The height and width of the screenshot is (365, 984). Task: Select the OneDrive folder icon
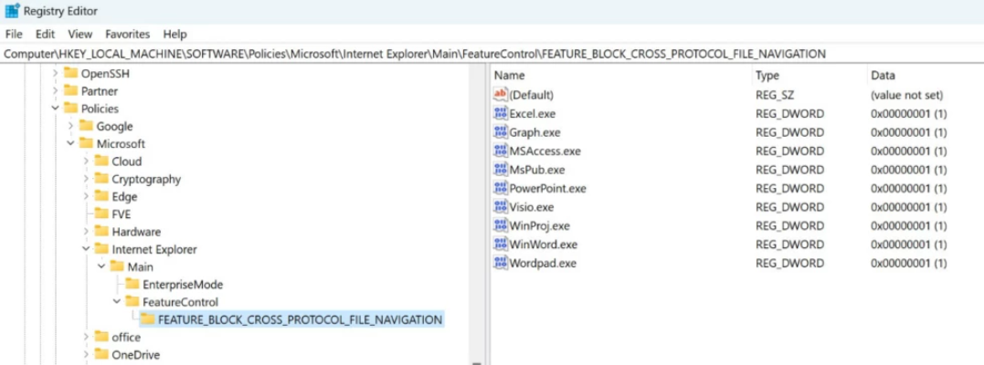pyautogui.click(x=101, y=354)
